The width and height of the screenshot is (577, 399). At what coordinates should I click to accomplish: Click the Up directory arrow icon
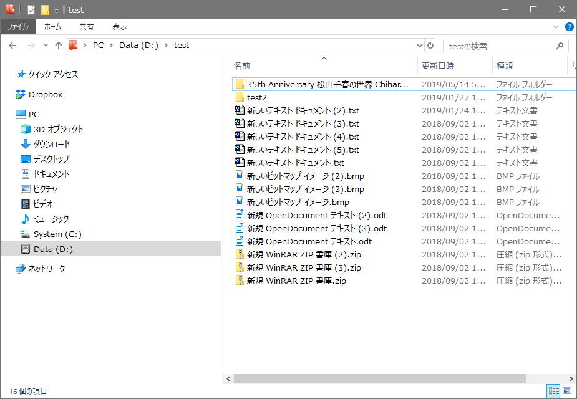59,46
